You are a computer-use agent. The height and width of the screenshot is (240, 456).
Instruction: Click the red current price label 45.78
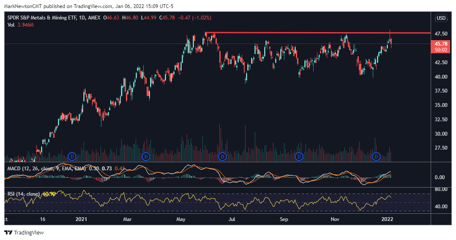pyautogui.click(x=441, y=44)
